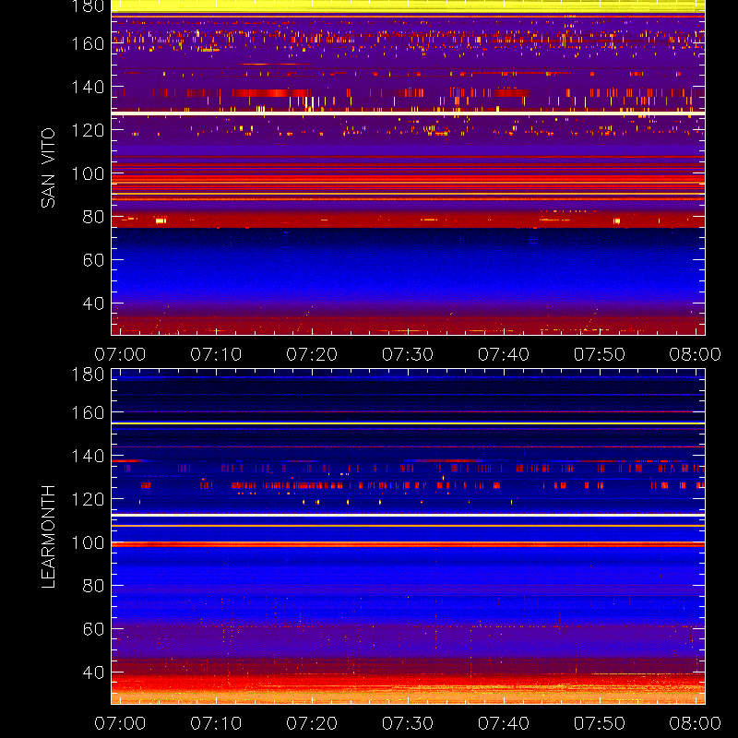Click the 07:20 time label under Learmonth plot
The image size is (738, 738).
coord(312,723)
